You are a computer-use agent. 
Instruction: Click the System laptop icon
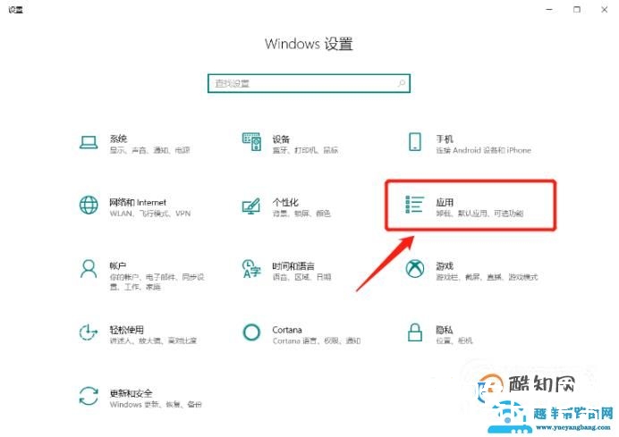tap(89, 142)
